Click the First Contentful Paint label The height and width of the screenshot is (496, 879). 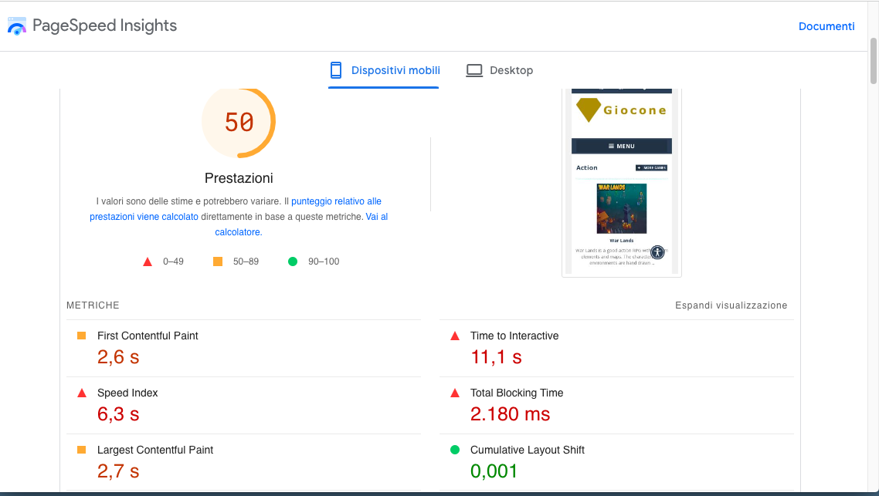pos(148,336)
